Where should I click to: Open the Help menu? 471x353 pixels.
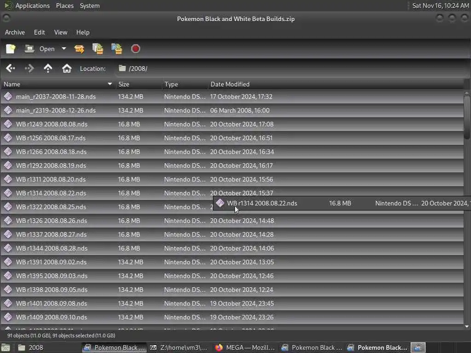[83, 32]
